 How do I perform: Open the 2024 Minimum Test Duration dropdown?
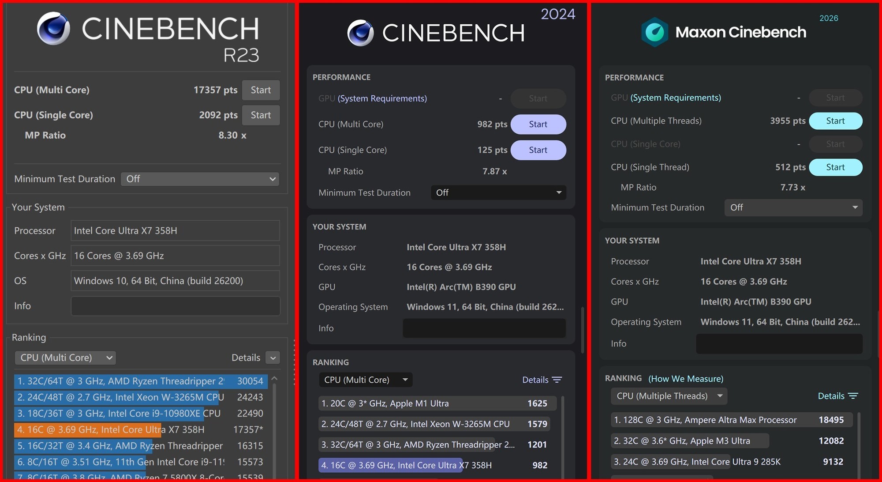click(498, 192)
